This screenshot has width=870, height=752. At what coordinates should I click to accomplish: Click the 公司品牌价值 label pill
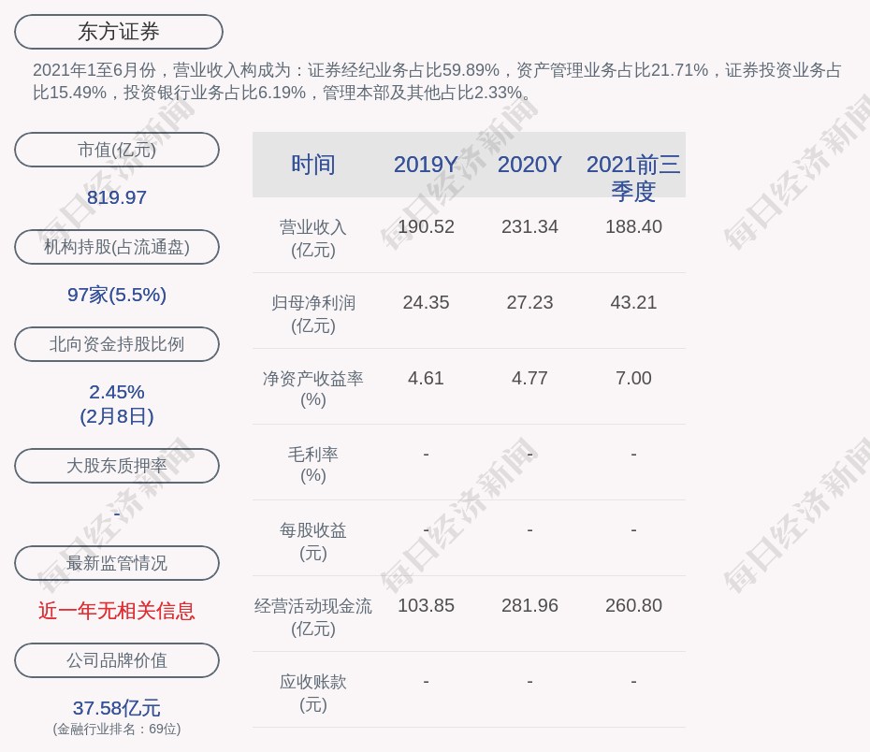click(117, 660)
